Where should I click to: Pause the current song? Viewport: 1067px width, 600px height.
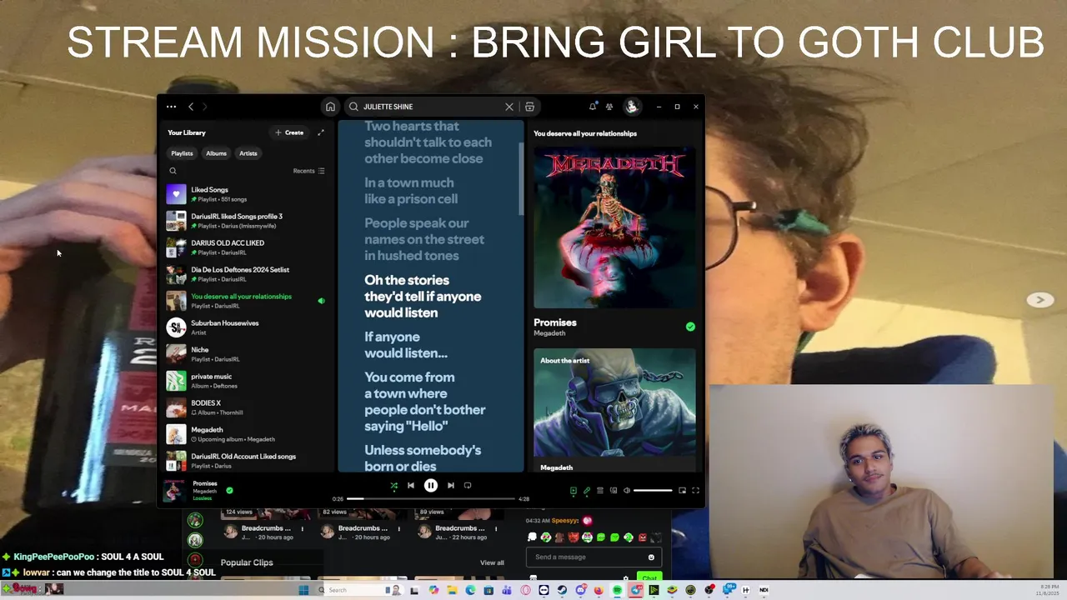tap(431, 486)
